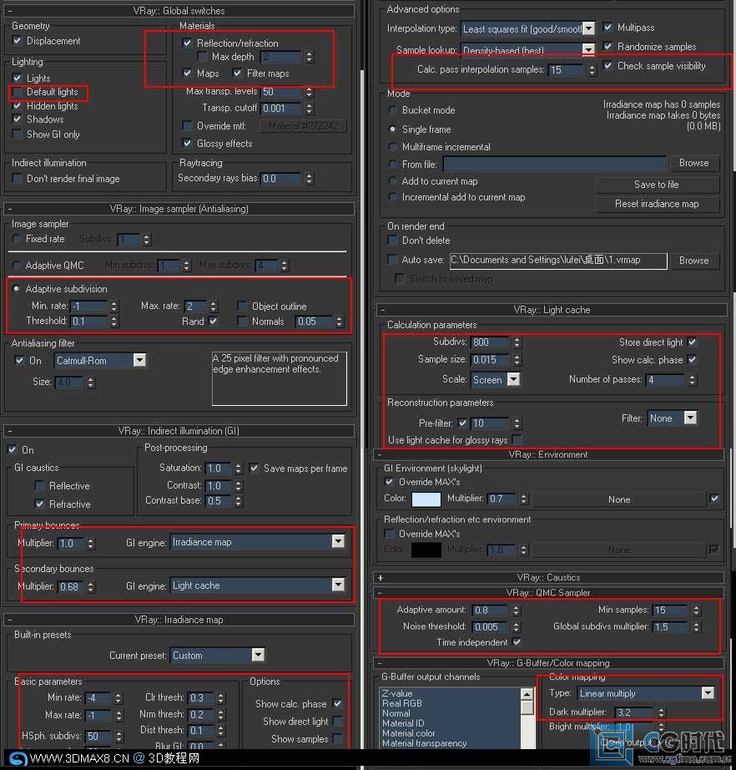736x770 pixels.
Task: Toggle Store direct light checkbox
Action: (x=693, y=342)
